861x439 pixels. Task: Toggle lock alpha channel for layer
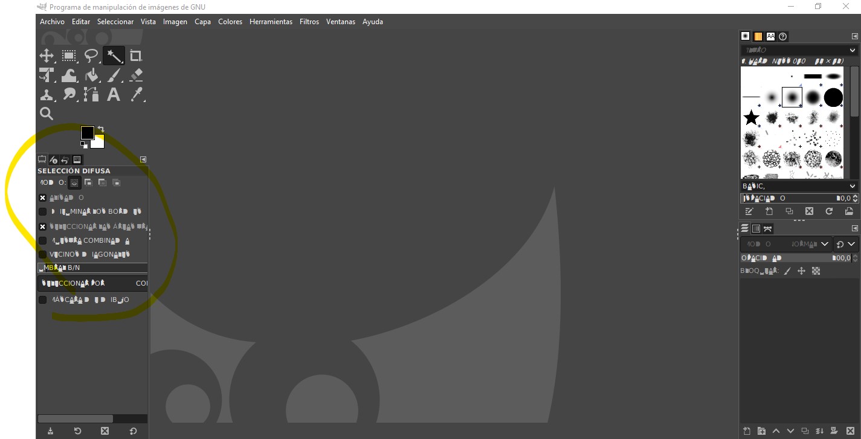point(816,271)
